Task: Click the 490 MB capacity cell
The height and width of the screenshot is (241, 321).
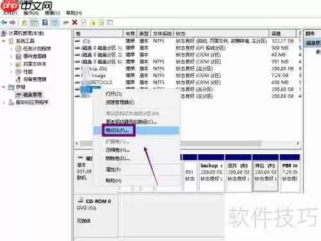Action: [x=280, y=82]
